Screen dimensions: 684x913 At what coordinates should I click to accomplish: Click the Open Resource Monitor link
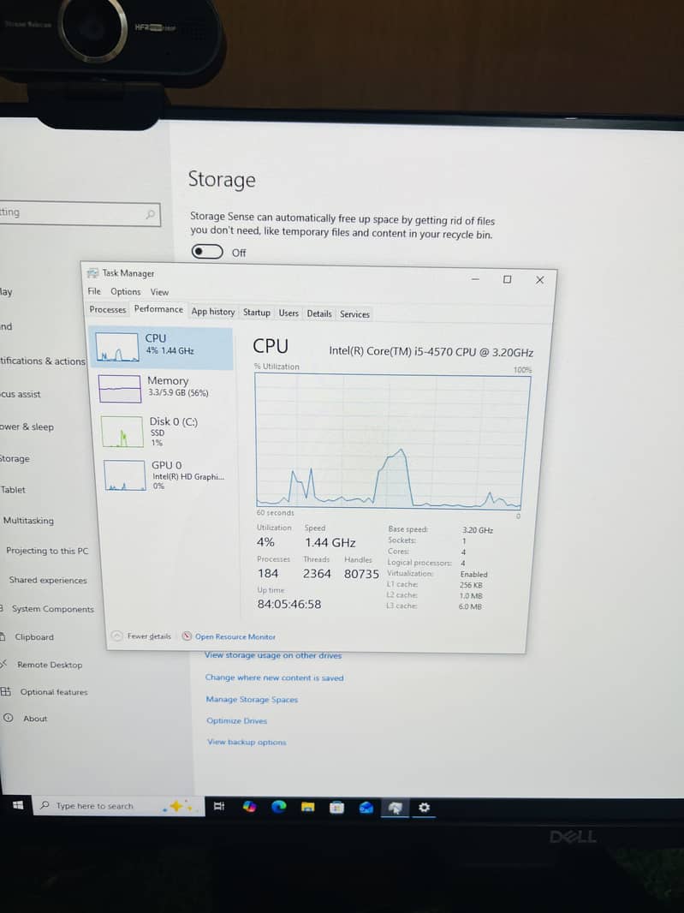[235, 636]
